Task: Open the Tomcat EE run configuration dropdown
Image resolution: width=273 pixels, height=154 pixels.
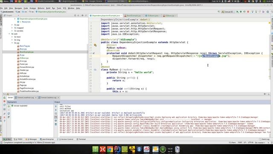Action: (x=228, y=12)
